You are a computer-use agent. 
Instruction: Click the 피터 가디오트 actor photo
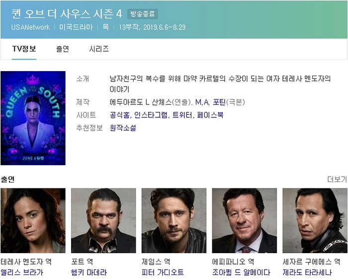tap(174, 220)
